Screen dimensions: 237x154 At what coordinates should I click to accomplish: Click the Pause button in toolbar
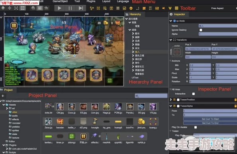click(x=70, y=8)
